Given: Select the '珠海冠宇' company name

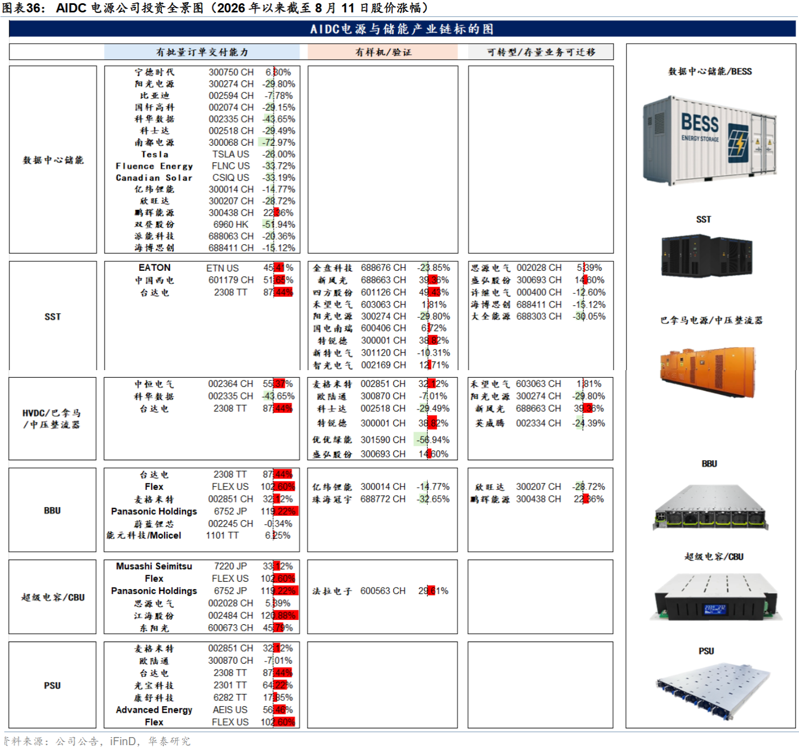Looking at the screenshot, I should 332,500.
